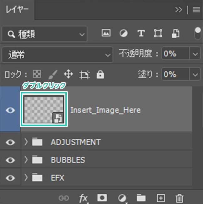Open the 不透明度 opacity dropdown arrow
Screen dimensions: 203x204
click(x=195, y=54)
